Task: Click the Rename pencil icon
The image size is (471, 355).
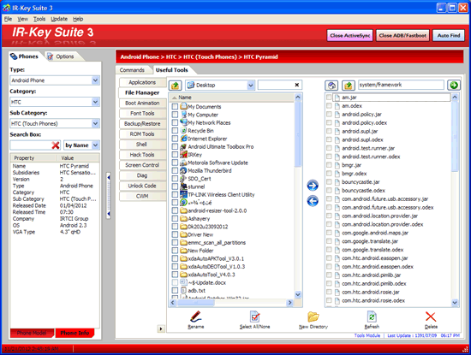Action: click(x=196, y=317)
